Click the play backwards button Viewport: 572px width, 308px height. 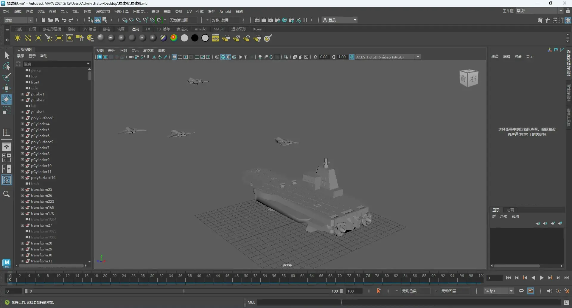coord(533,278)
